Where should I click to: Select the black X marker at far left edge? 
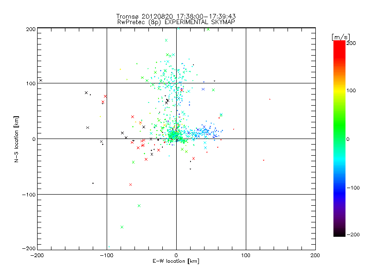41,80
